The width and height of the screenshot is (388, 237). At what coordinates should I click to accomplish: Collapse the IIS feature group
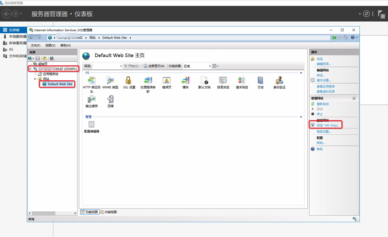pyautogui.click(x=301, y=73)
